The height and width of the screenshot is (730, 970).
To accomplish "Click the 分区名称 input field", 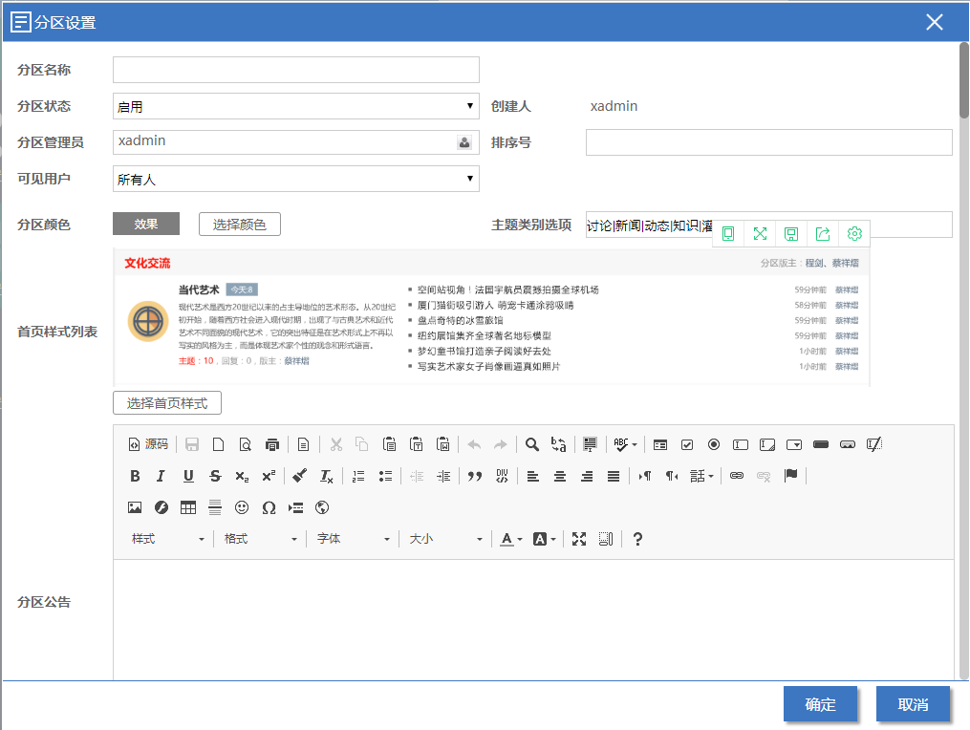I will coord(295,70).
